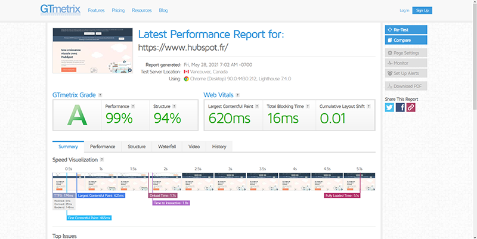Click the 1s filmstrip frame
This screenshot has height=239, width=477.
(101, 182)
